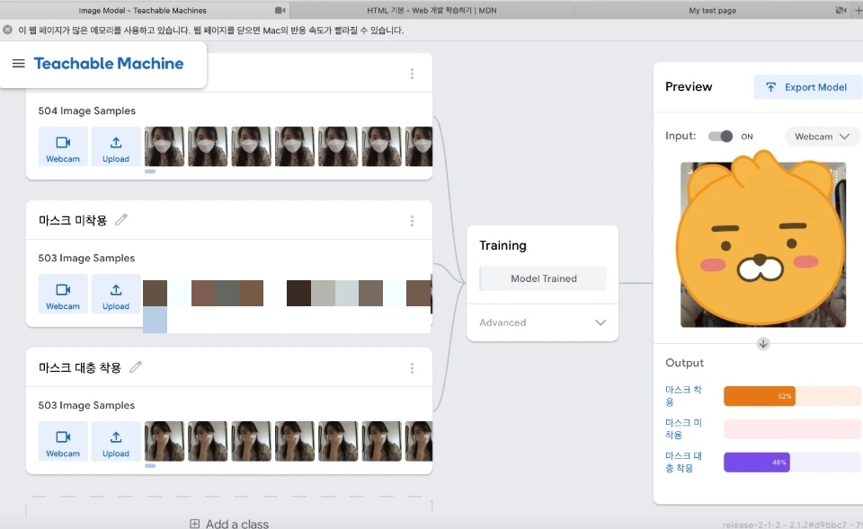Screen dimensions: 863x529
Task: Open options menu for 마스크 대충 착용 class
Action: 412,368
